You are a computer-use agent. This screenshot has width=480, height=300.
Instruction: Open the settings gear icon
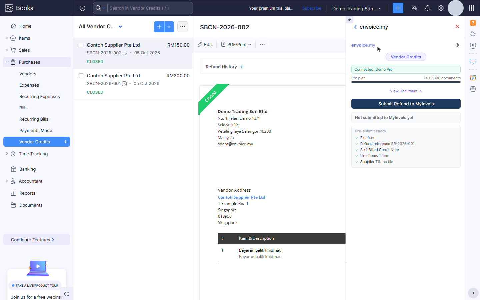[x=441, y=8]
